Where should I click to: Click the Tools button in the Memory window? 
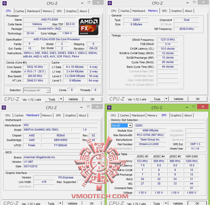click(157, 99)
